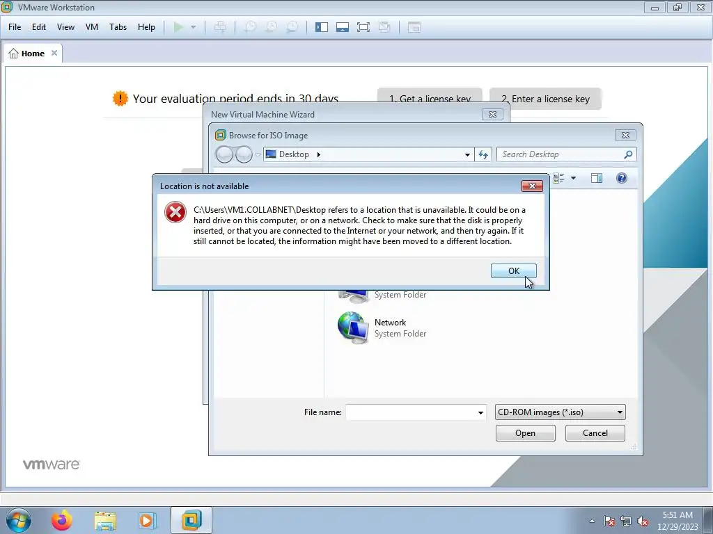Click the refresh icon beside address bar

tap(483, 155)
